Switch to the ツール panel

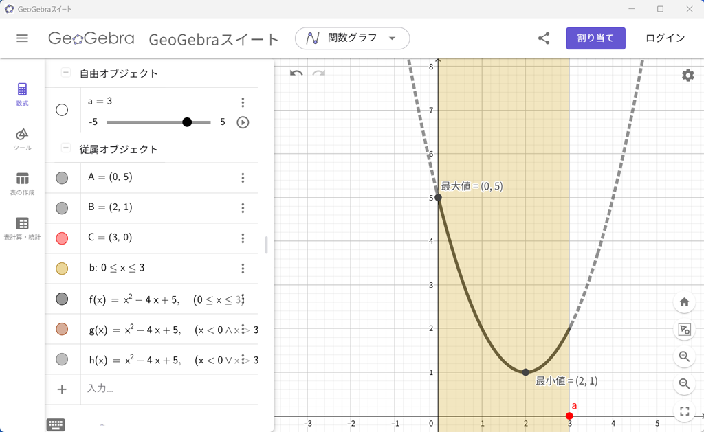pyautogui.click(x=21, y=138)
